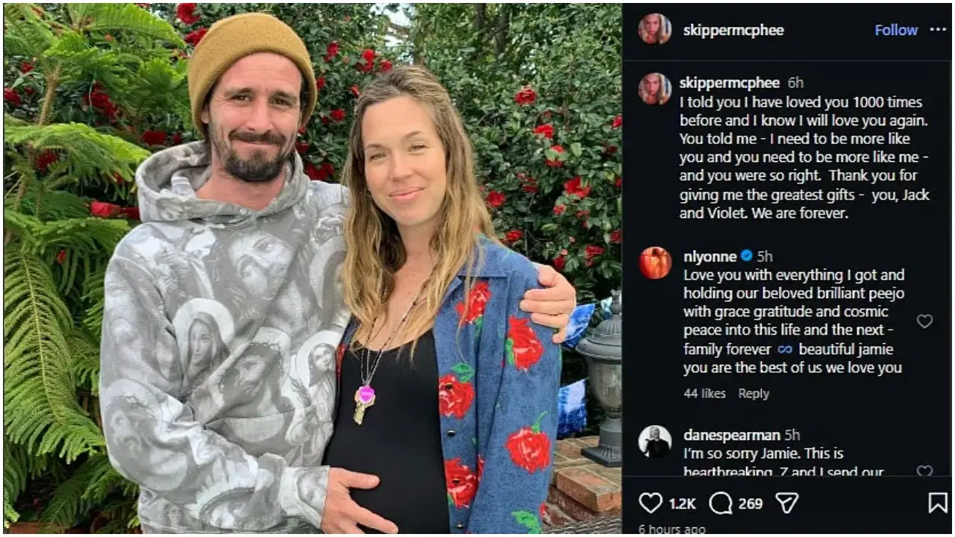Reply to nlyonne's comment
This screenshot has height=537, width=955.
point(754,394)
